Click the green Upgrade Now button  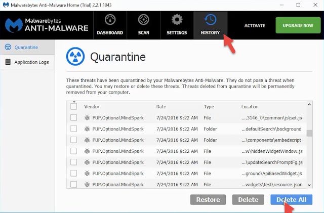[298, 25]
